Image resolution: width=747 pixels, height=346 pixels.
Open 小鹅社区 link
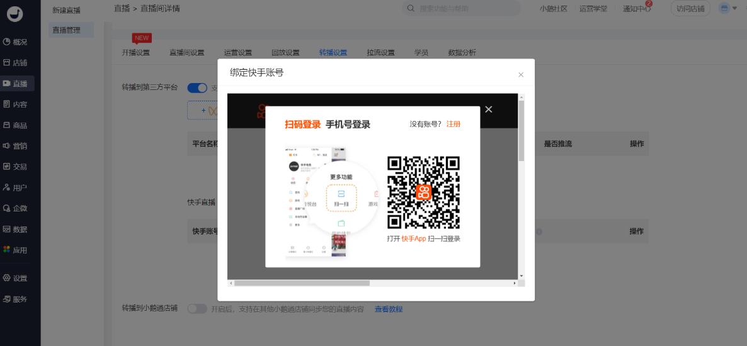553,9
